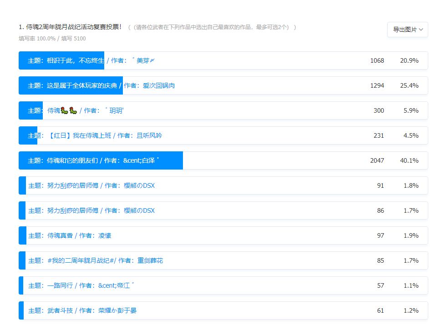This screenshot has height=335, width=446.
Task: Click the fill rate text 填写率 100.0% / 填写 5100
Action: click(52, 38)
